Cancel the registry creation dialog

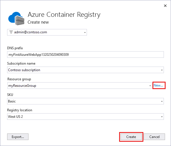(x=154, y=137)
